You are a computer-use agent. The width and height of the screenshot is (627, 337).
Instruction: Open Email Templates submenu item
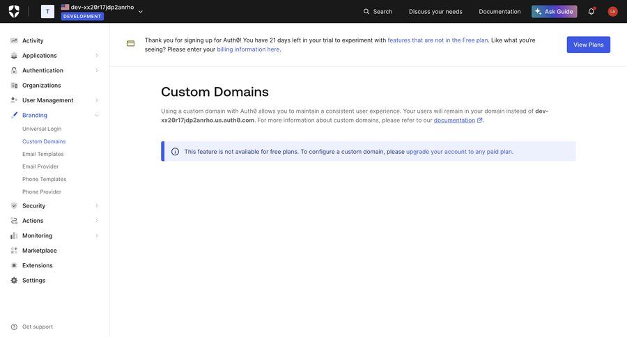click(x=42, y=154)
